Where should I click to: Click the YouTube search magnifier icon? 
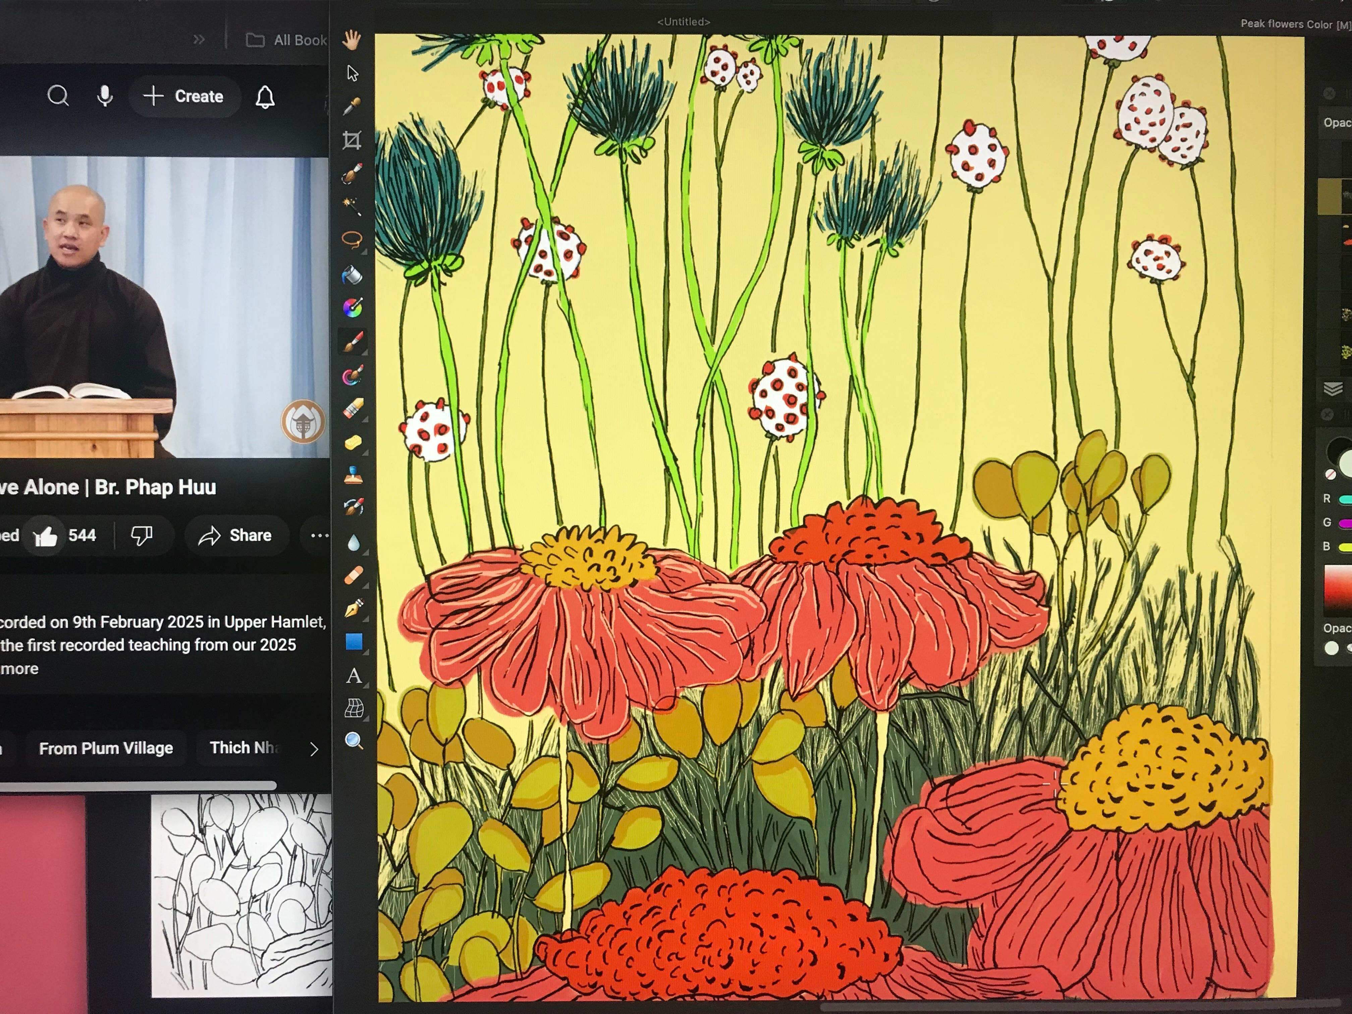tap(58, 96)
